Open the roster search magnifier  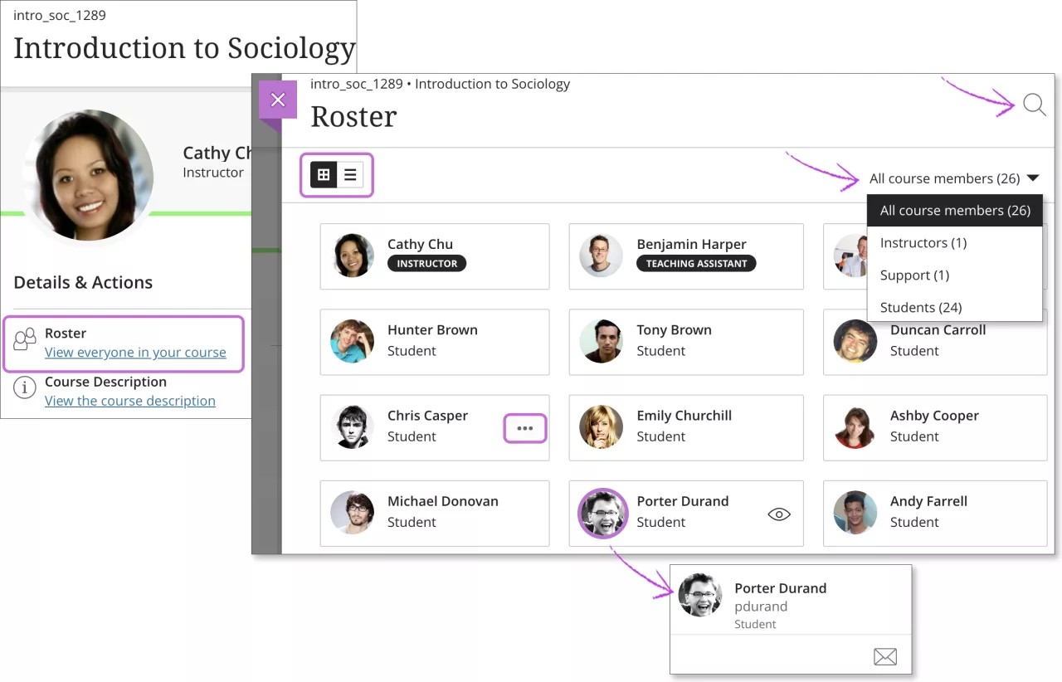1034,105
